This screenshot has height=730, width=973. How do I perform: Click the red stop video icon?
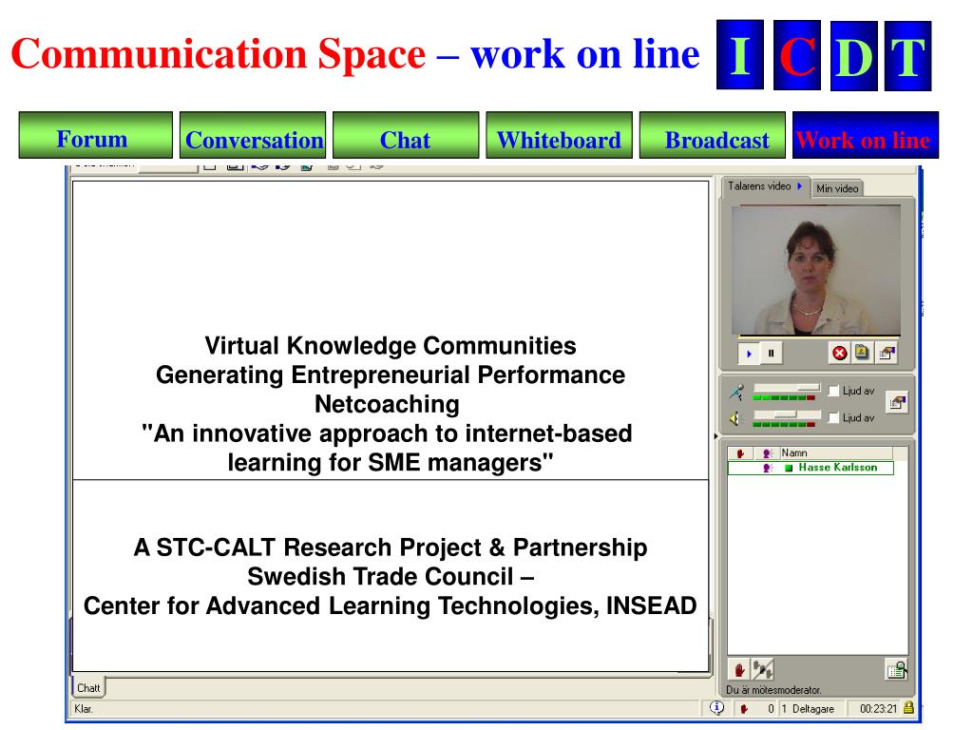pos(840,354)
